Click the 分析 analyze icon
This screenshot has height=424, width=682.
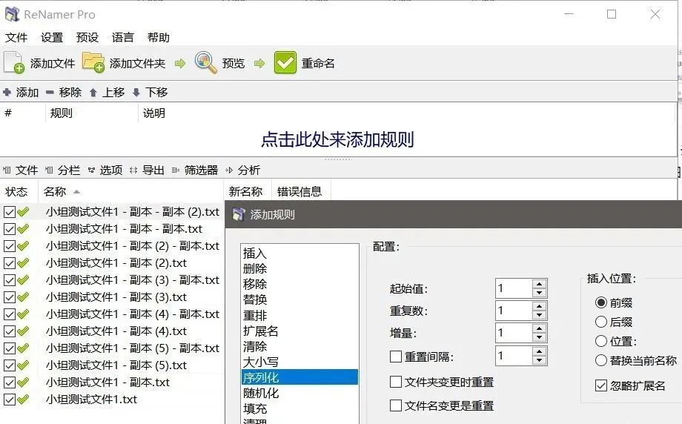(229, 170)
